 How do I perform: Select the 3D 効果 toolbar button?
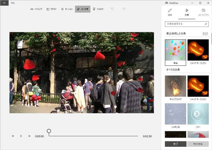point(83,9)
